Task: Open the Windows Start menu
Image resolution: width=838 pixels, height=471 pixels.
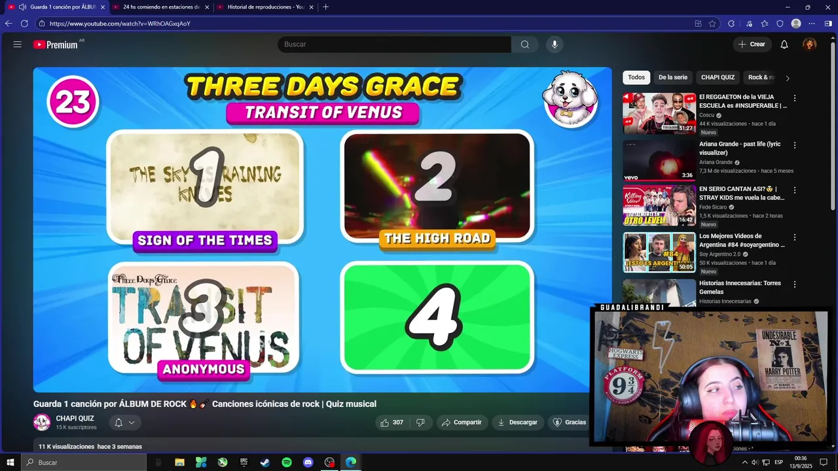Action: click(10, 462)
